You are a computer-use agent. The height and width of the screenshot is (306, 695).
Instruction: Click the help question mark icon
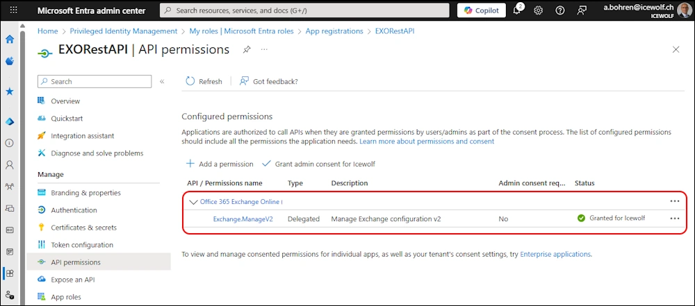pos(560,10)
